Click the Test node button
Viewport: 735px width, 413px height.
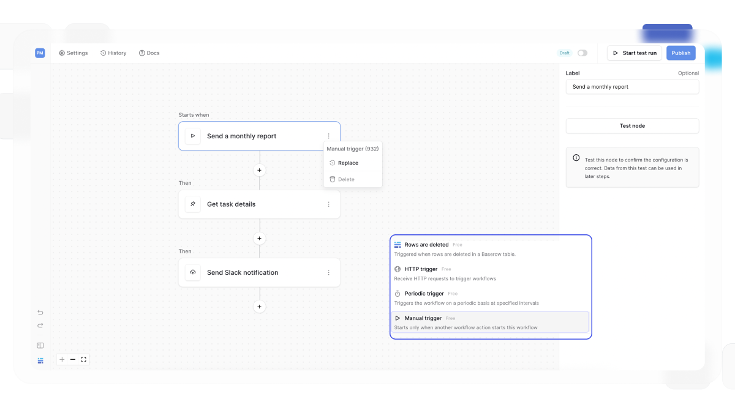(632, 126)
